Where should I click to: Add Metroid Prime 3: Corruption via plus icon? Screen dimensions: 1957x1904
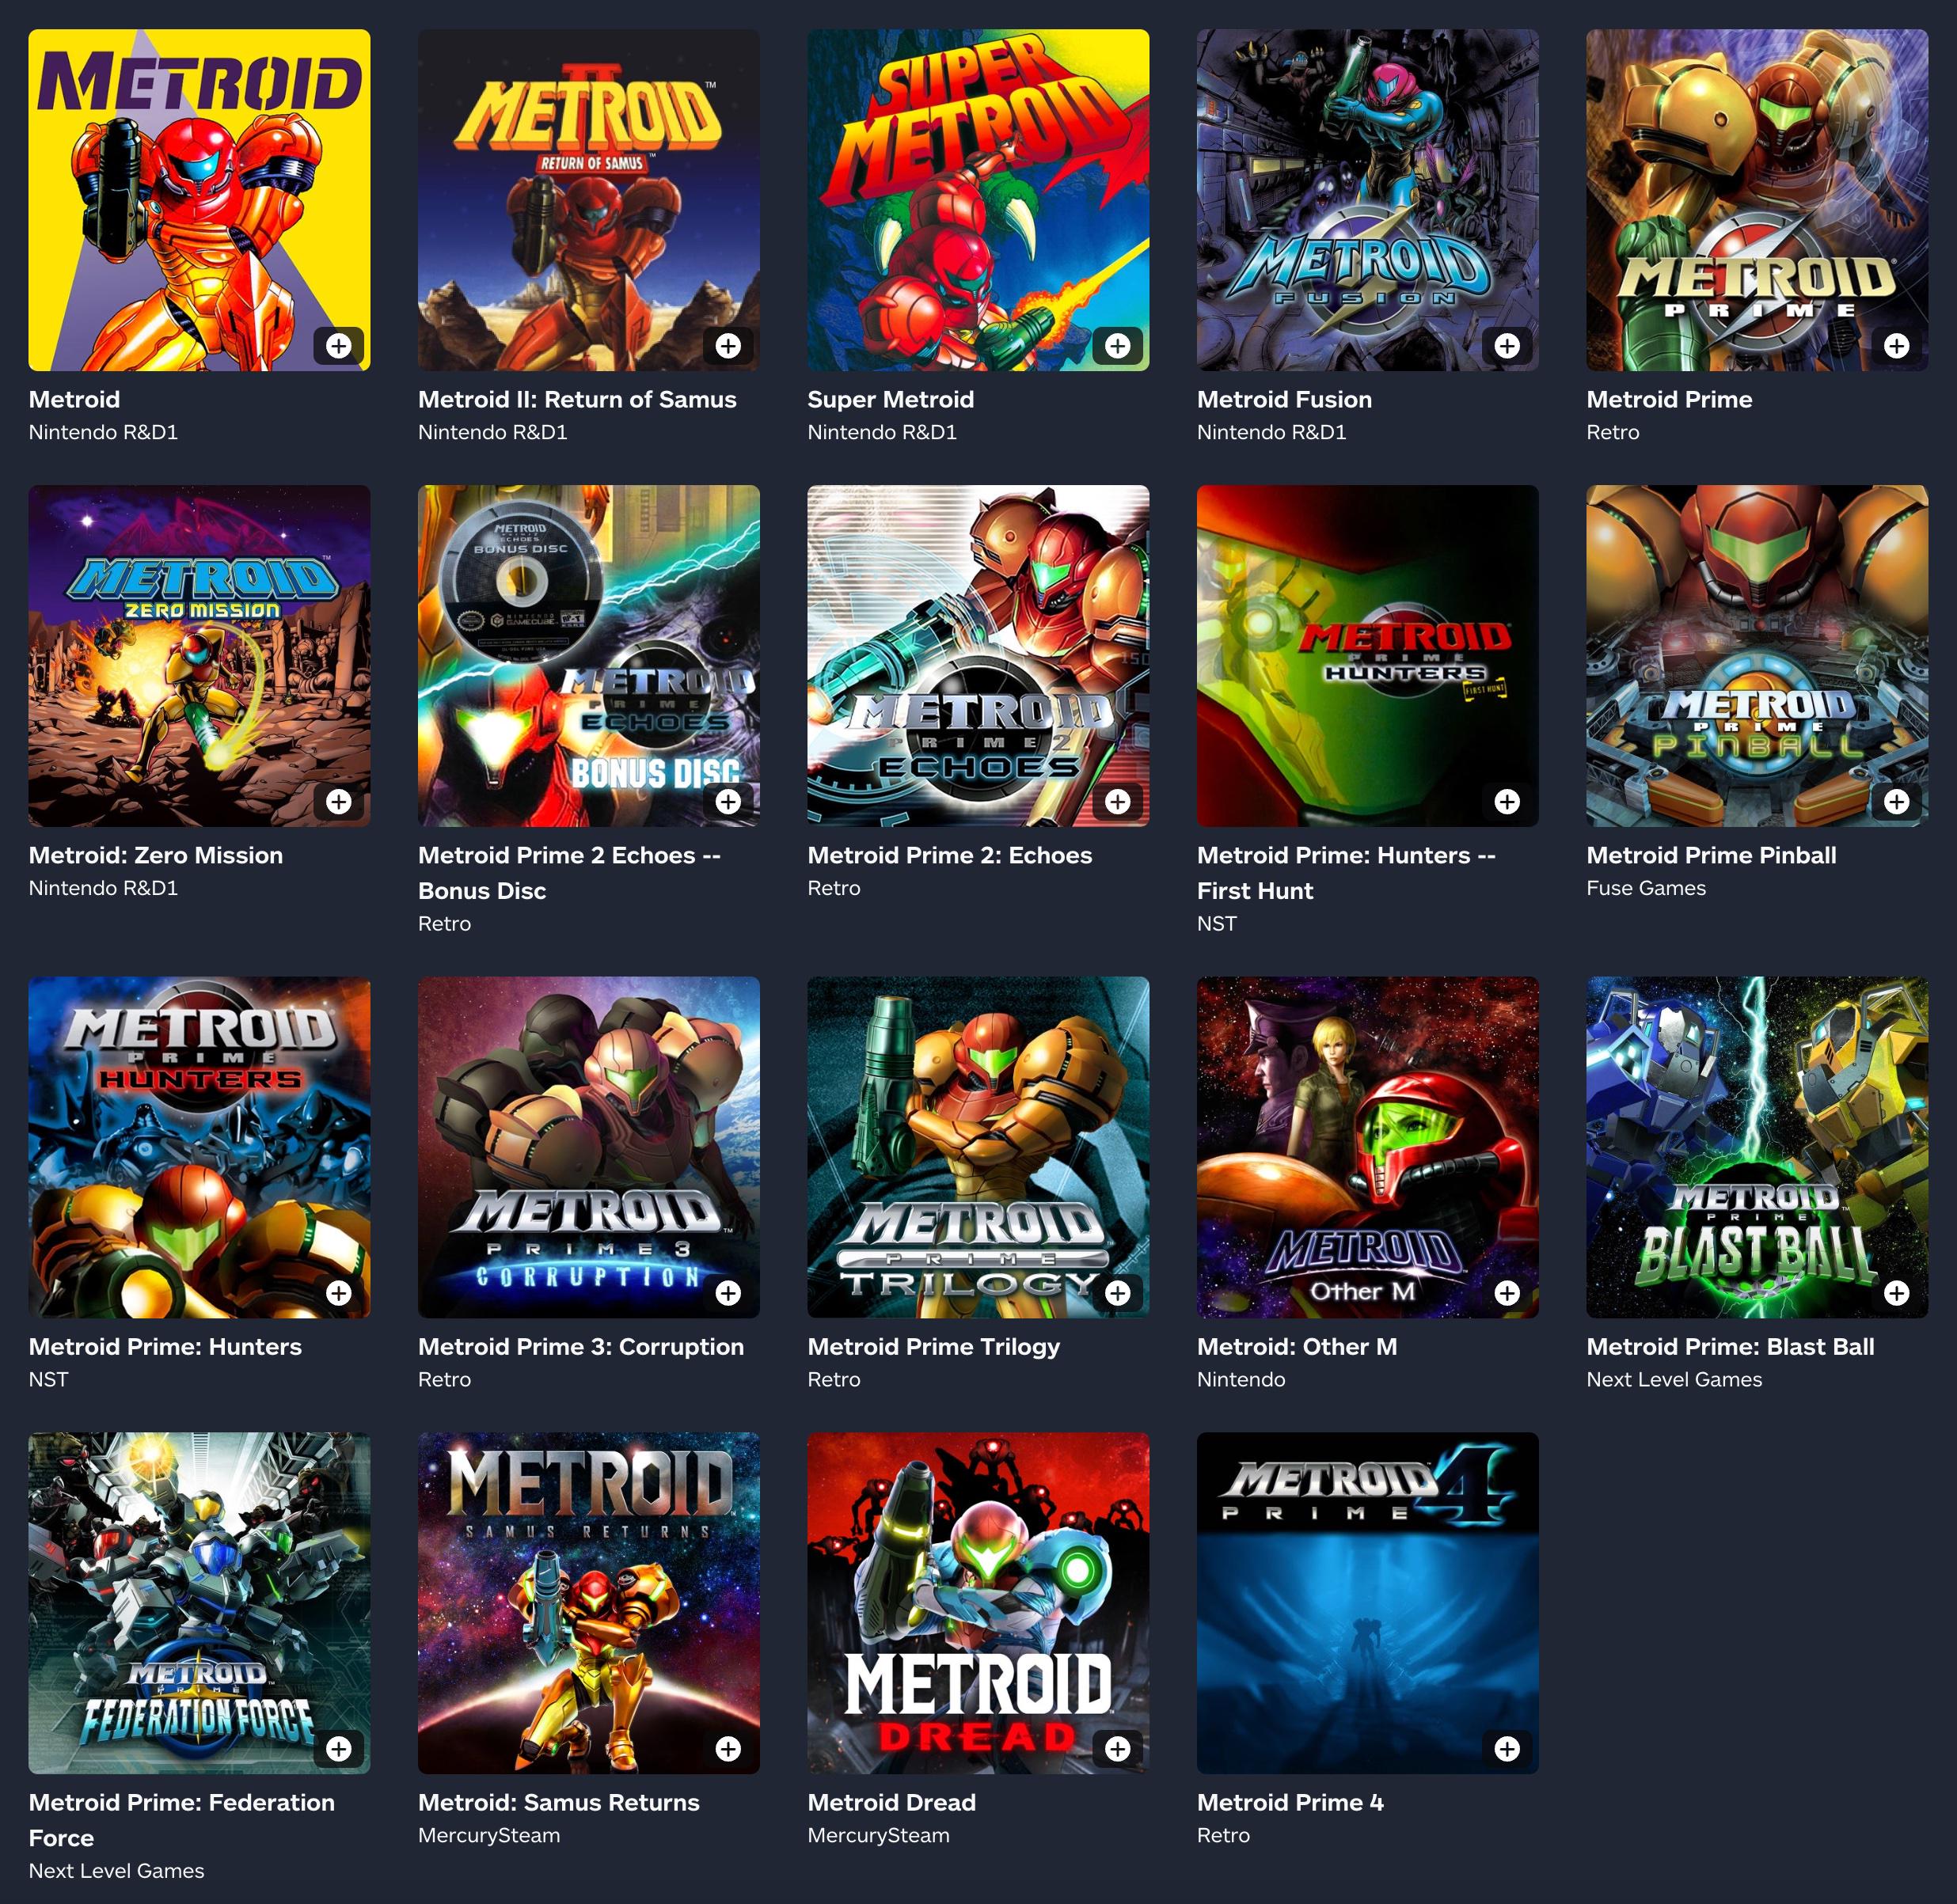pos(728,1293)
